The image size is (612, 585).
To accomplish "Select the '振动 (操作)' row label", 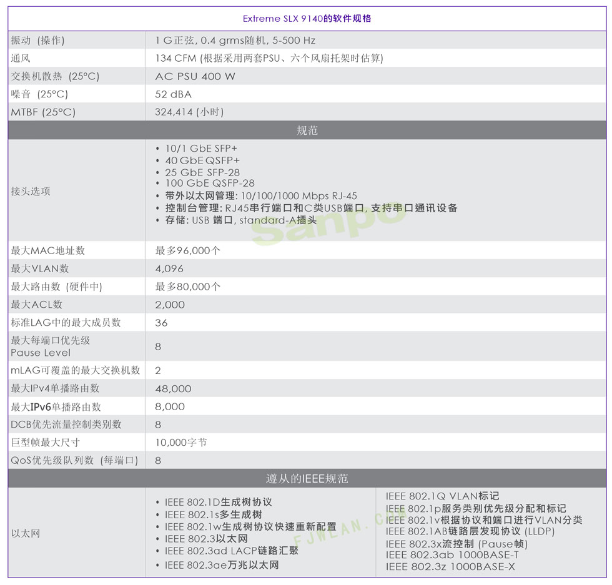I will (x=37, y=40).
